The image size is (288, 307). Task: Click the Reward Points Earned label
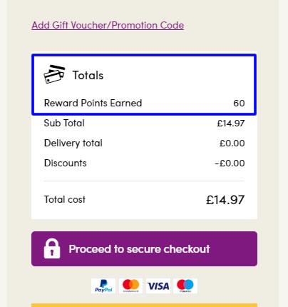coord(93,103)
